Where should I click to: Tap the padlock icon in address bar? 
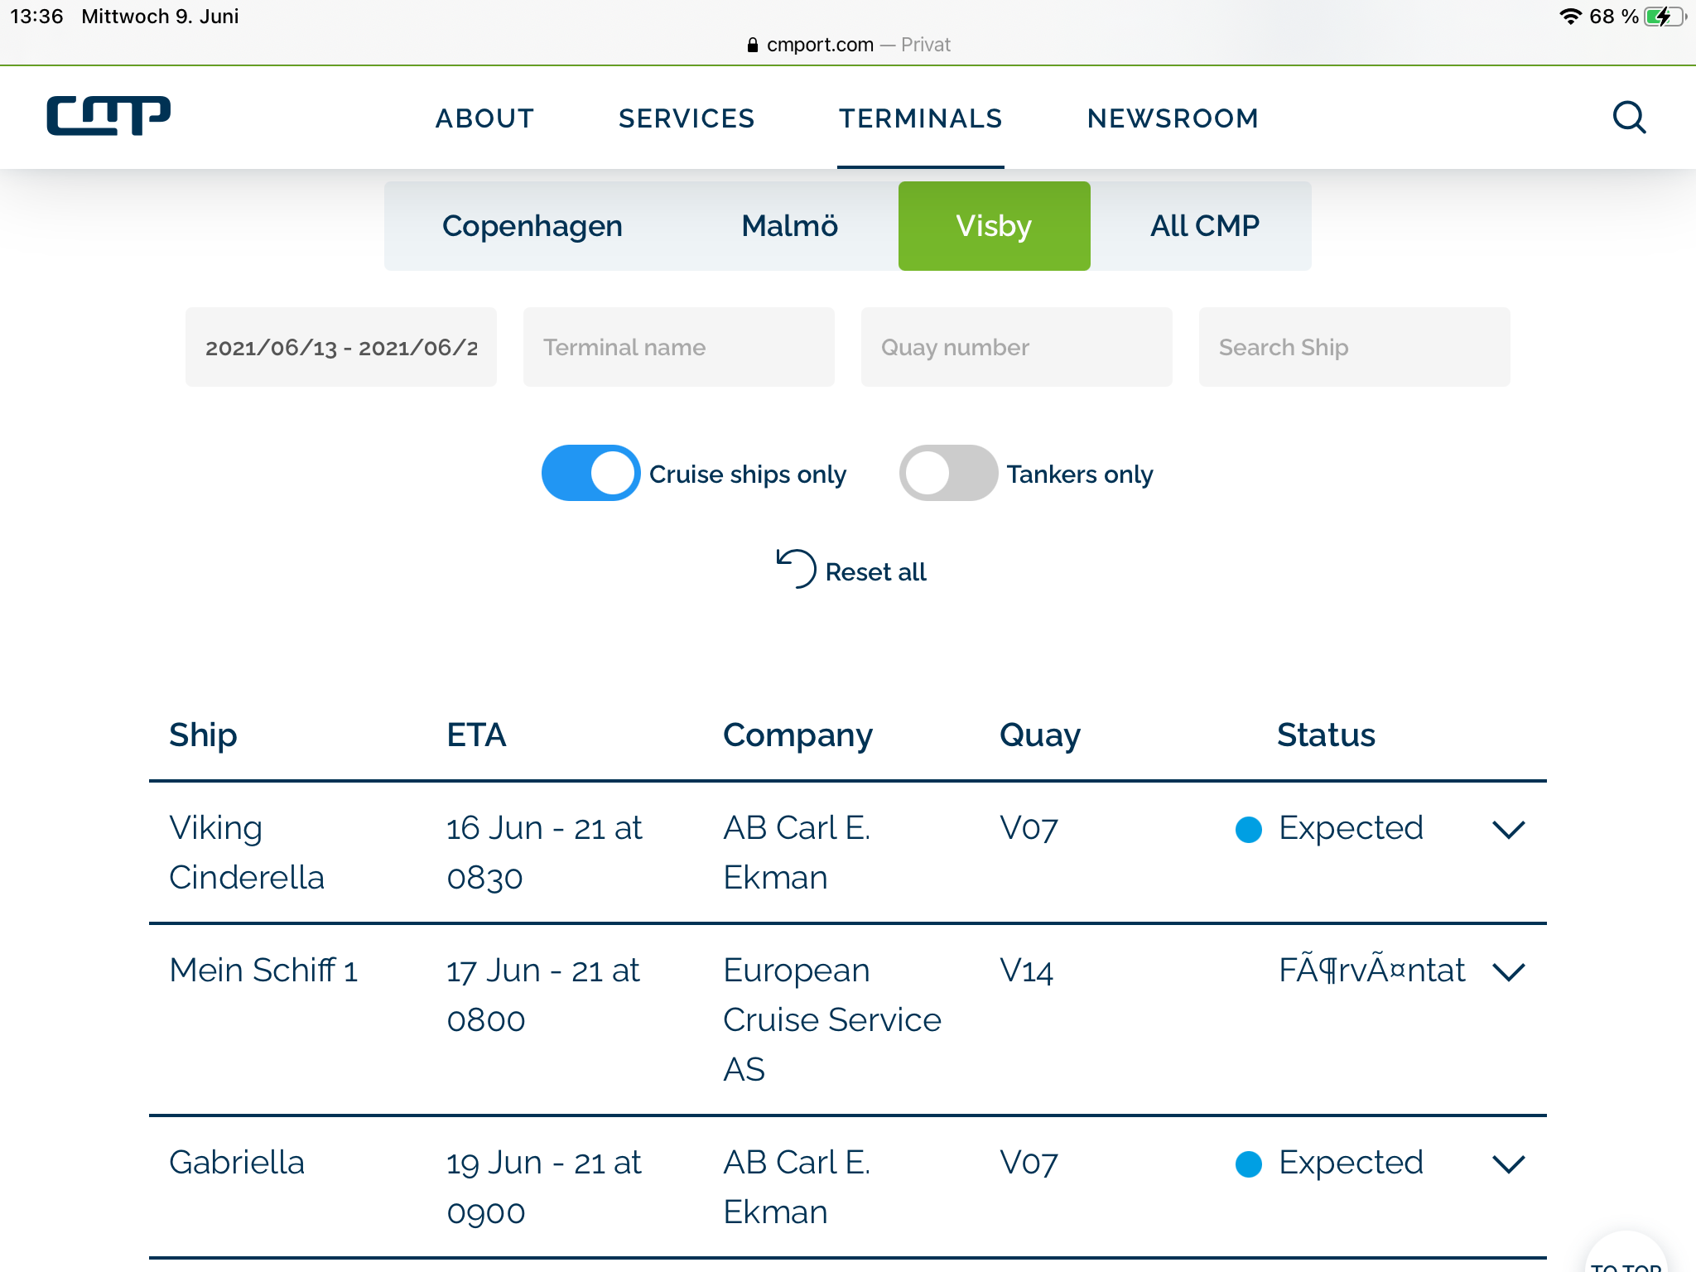coord(752,45)
